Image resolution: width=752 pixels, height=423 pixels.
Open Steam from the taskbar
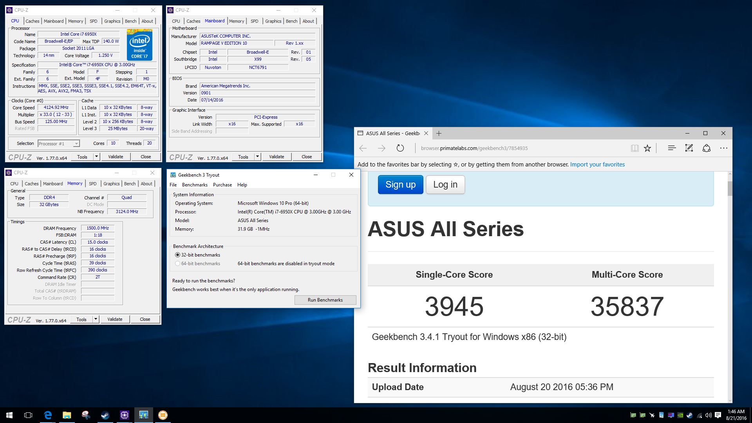point(105,415)
